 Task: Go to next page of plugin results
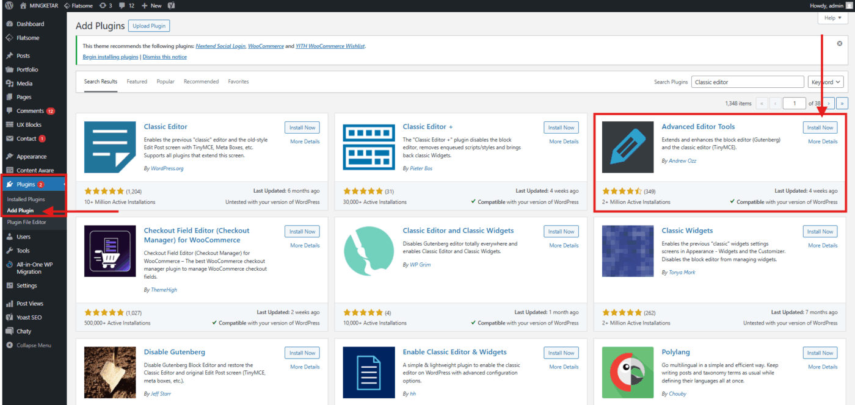(829, 104)
